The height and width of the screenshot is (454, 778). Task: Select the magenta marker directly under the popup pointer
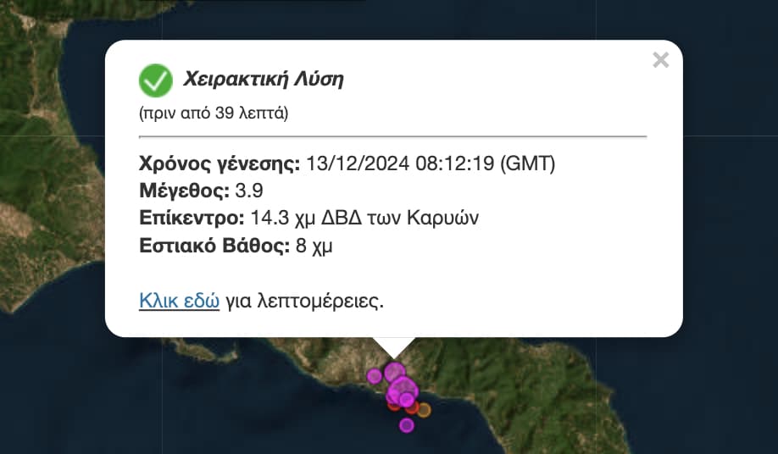(x=394, y=372)
